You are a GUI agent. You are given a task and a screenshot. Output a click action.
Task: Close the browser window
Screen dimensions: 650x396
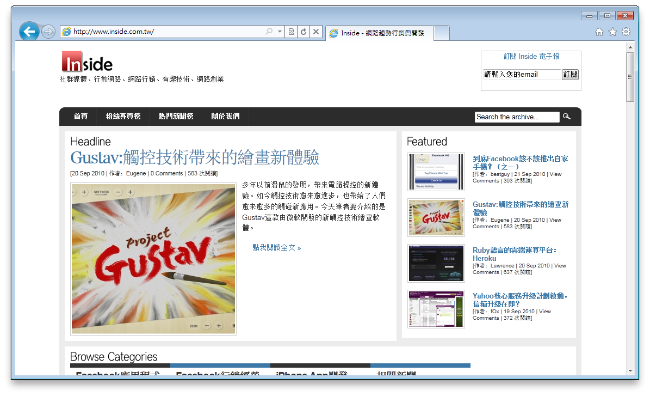click(625, 16)
